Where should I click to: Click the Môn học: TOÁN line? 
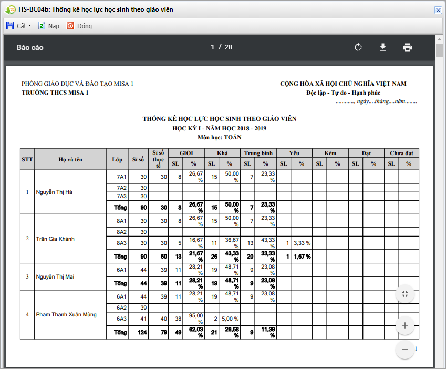tap(219, 137)
